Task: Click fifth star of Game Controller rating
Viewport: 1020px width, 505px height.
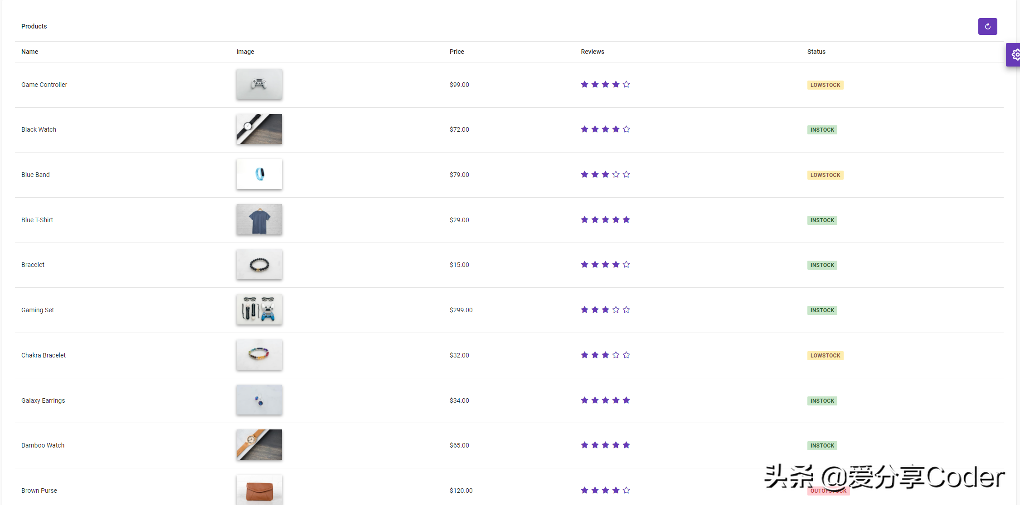Action: click(x=626, y=85)
